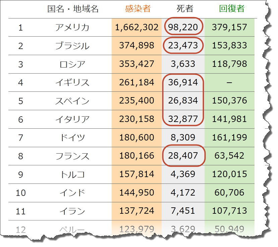Select ドイツ infected value 180,600

click(x=137, y=137)
